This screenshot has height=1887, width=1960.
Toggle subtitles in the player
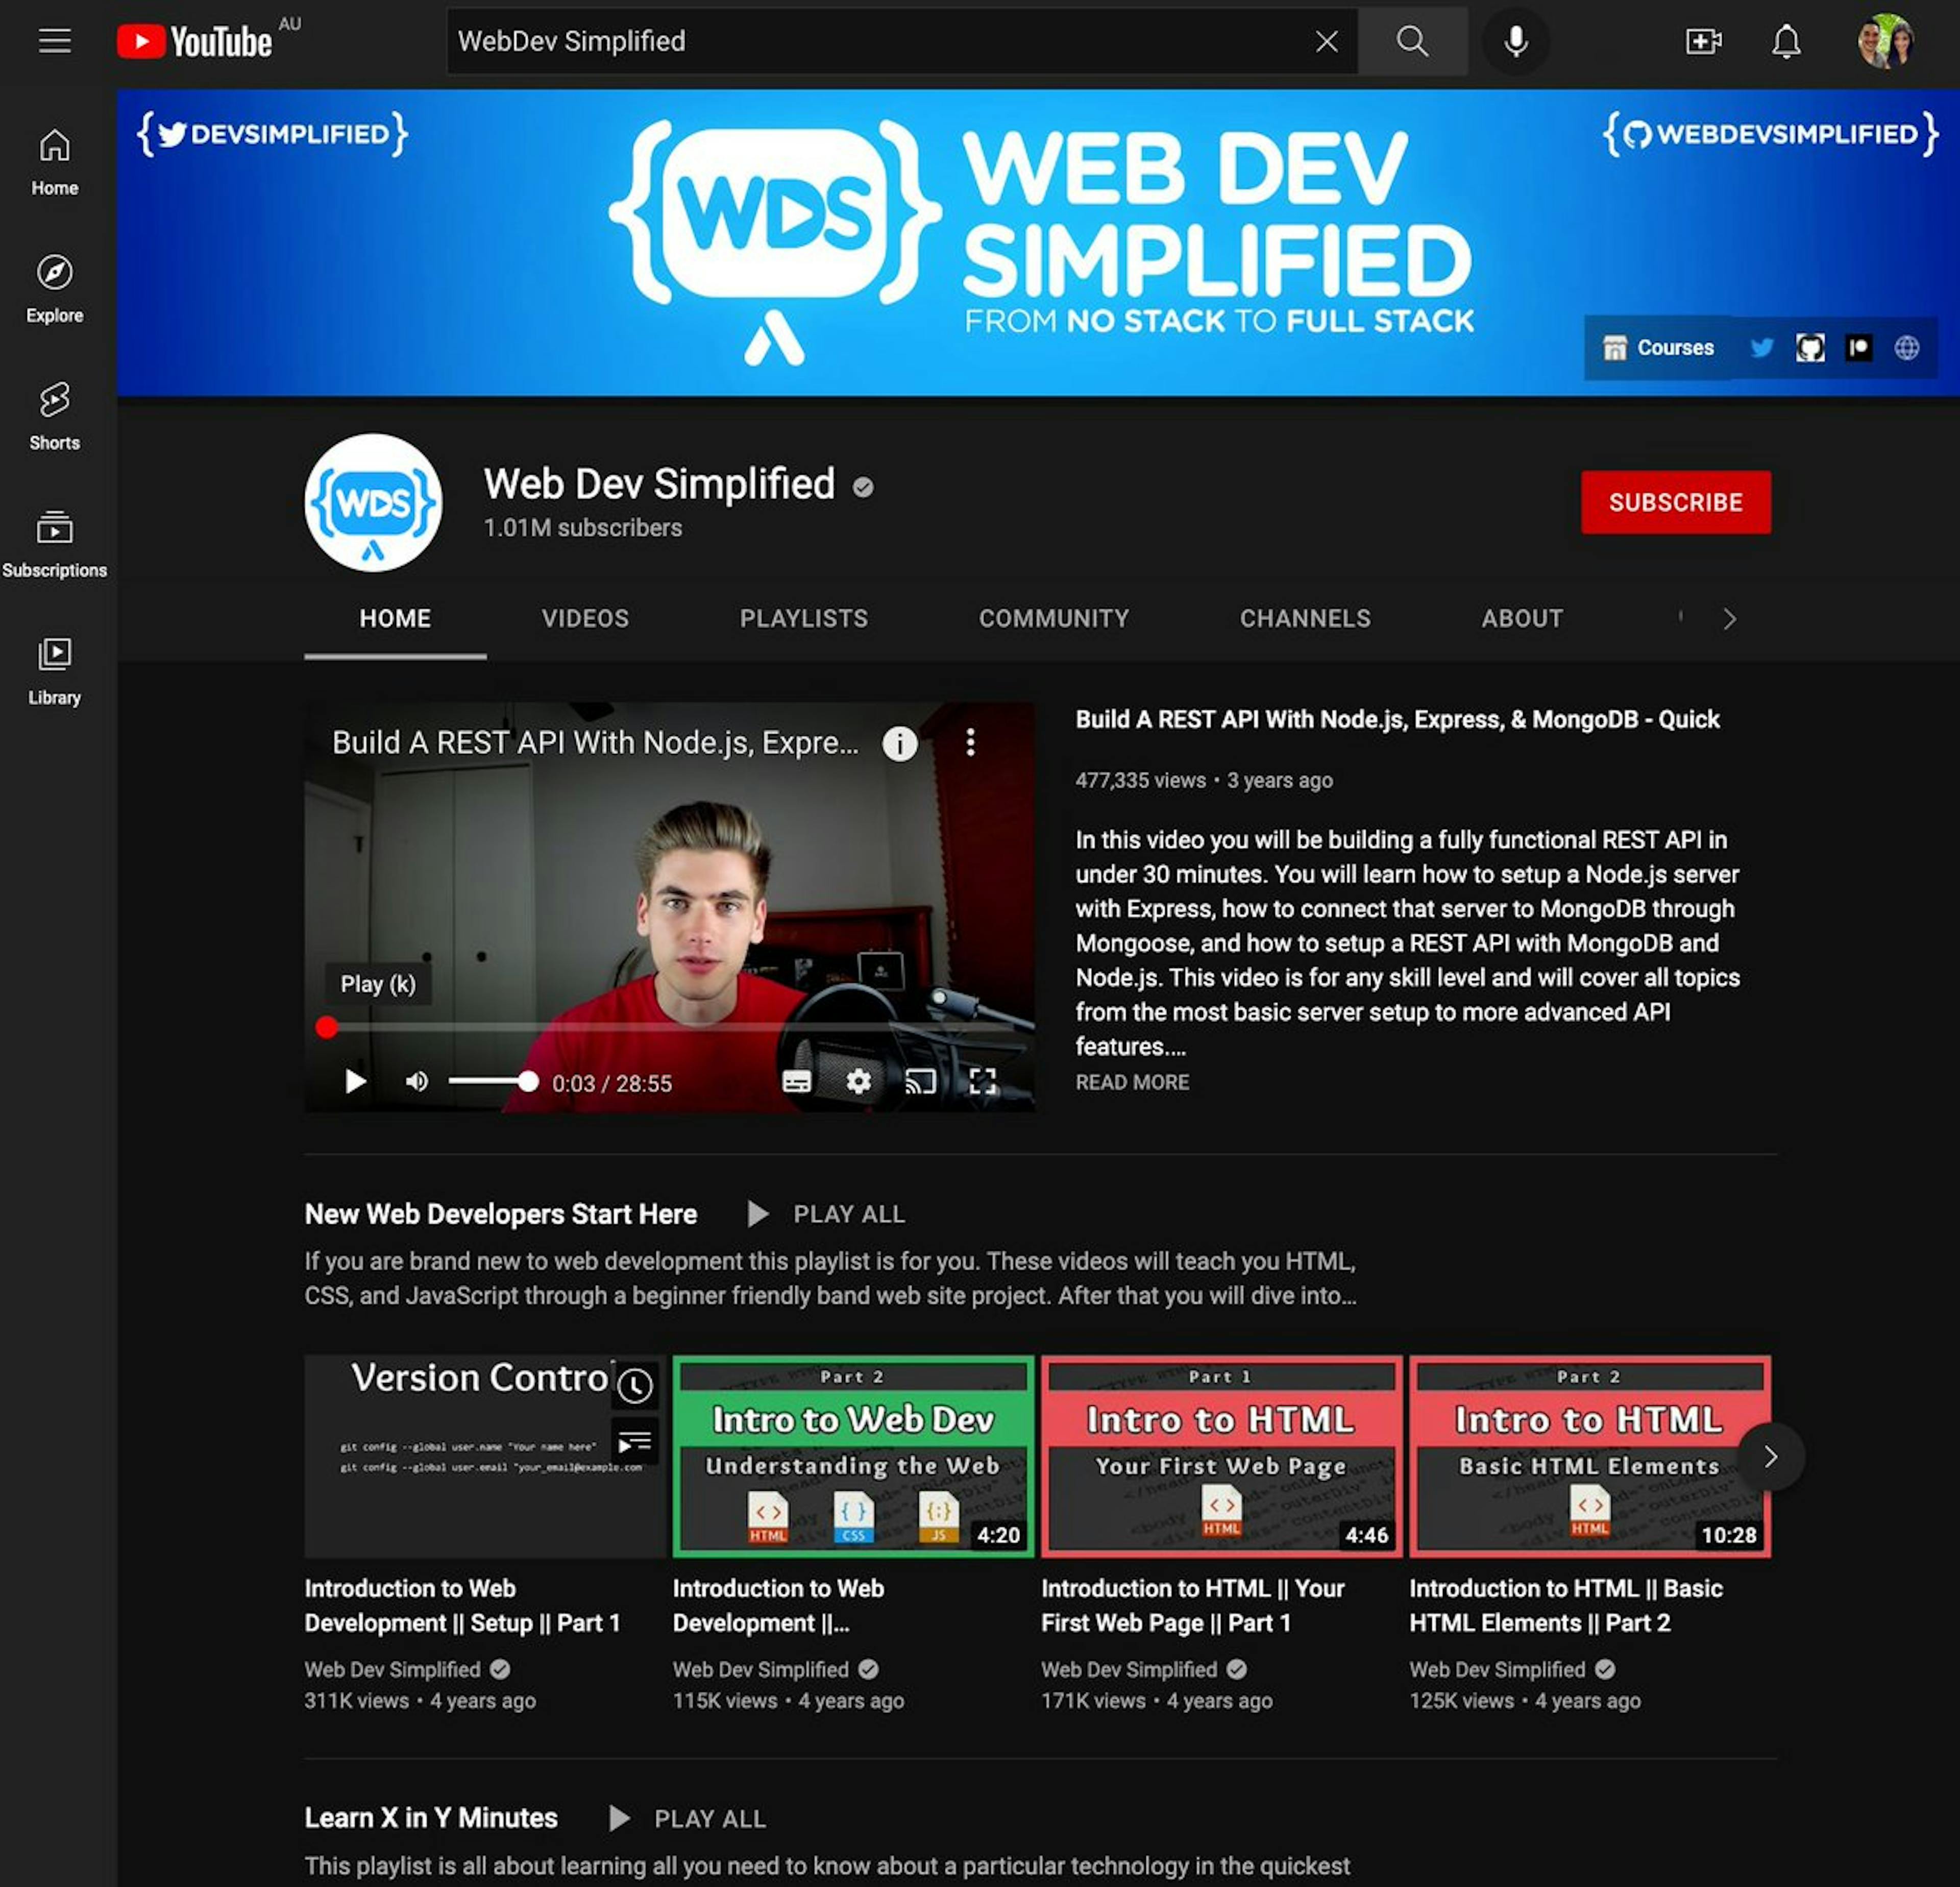pyautogui.click(x=796, y=1081)
